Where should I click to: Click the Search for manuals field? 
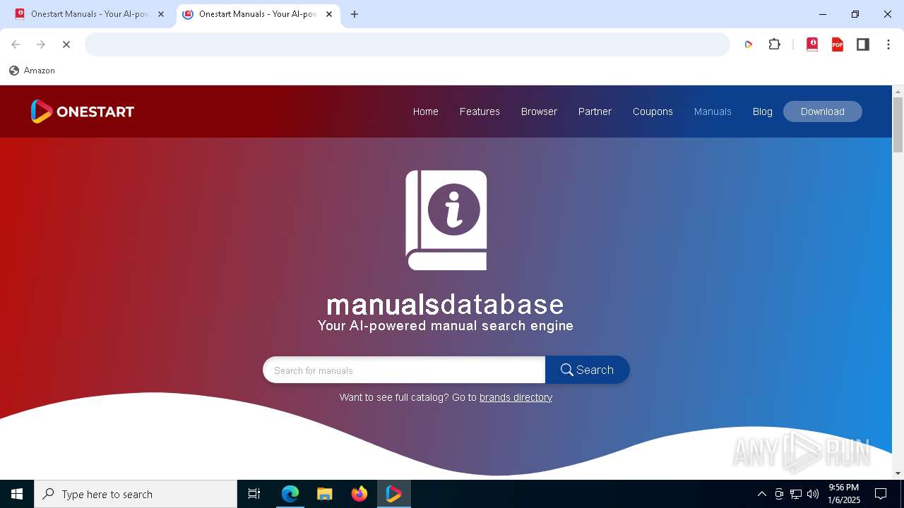point(404,370)
